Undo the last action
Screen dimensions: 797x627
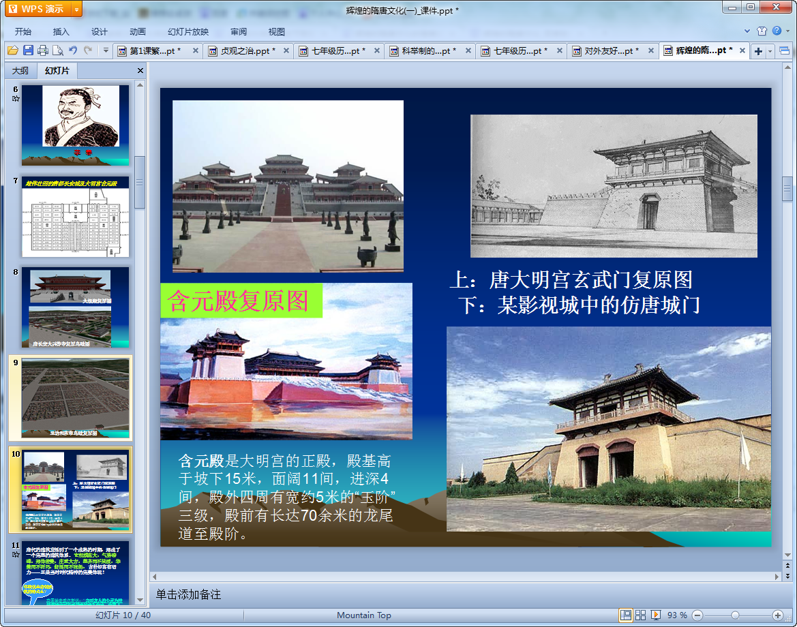[73, 50]
